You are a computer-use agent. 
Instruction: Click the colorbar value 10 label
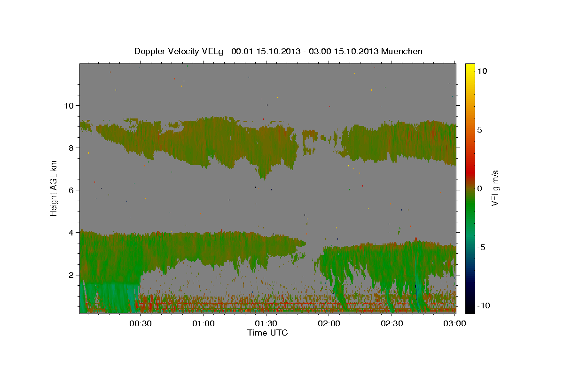coord(482,70)
